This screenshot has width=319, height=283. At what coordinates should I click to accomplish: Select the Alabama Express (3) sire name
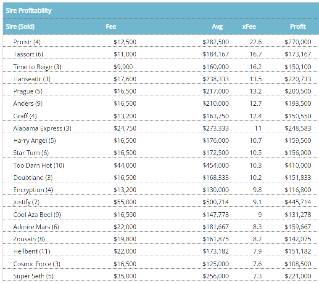point(42,128)
